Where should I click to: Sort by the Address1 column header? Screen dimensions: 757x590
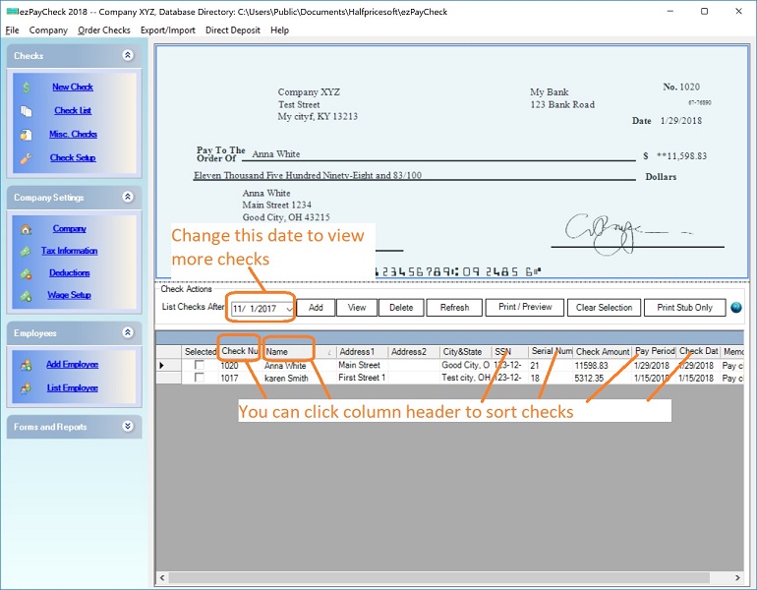pos(362,351)
